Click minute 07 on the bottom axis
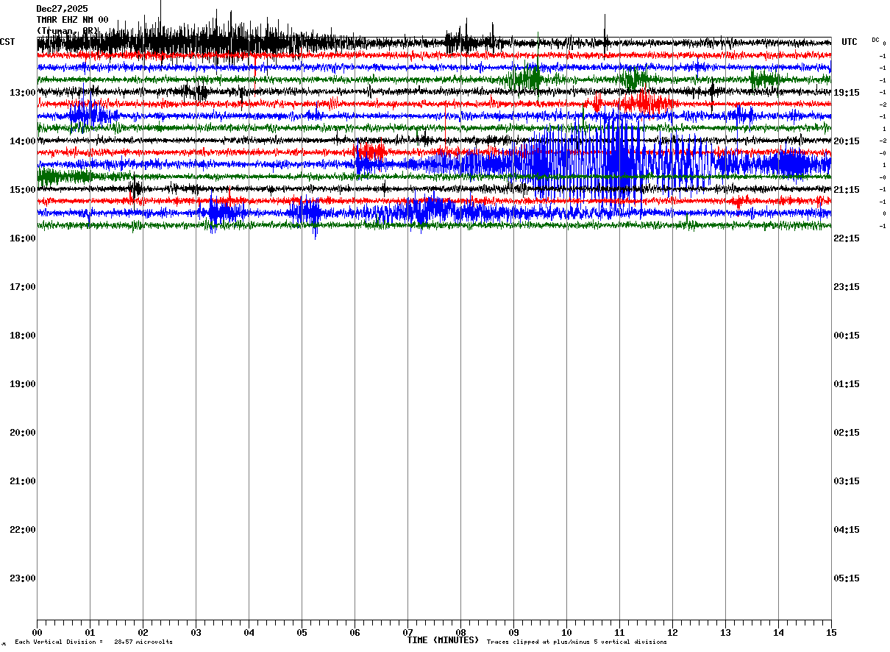This screenshot has height=652, width=890. tap(407, 632)
